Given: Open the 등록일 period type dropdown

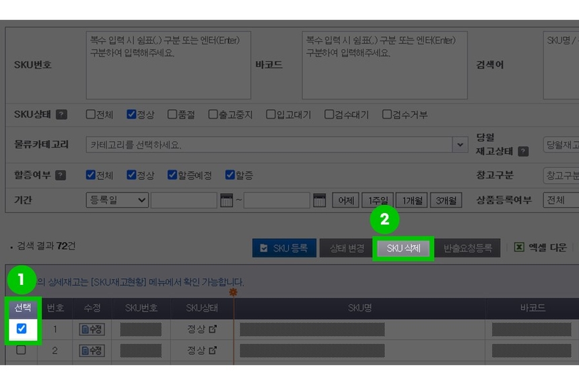Looking at the screenshot, I should click(117, 200).
